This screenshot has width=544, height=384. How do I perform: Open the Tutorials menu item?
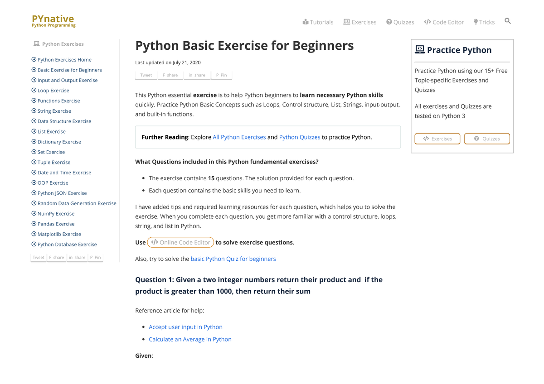click(321, 22)
